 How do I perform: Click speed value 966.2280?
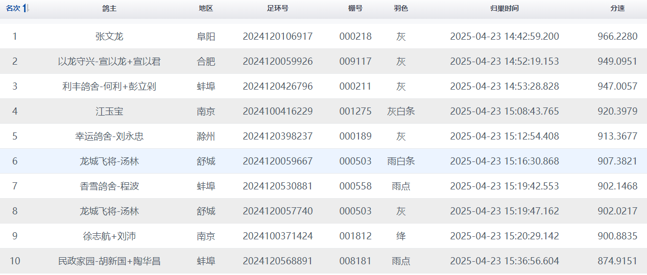(617, 37)
